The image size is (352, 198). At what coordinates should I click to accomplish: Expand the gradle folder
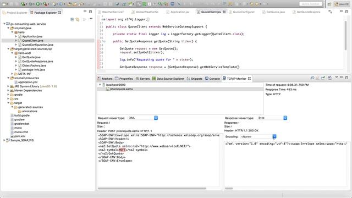pos(8,95)
